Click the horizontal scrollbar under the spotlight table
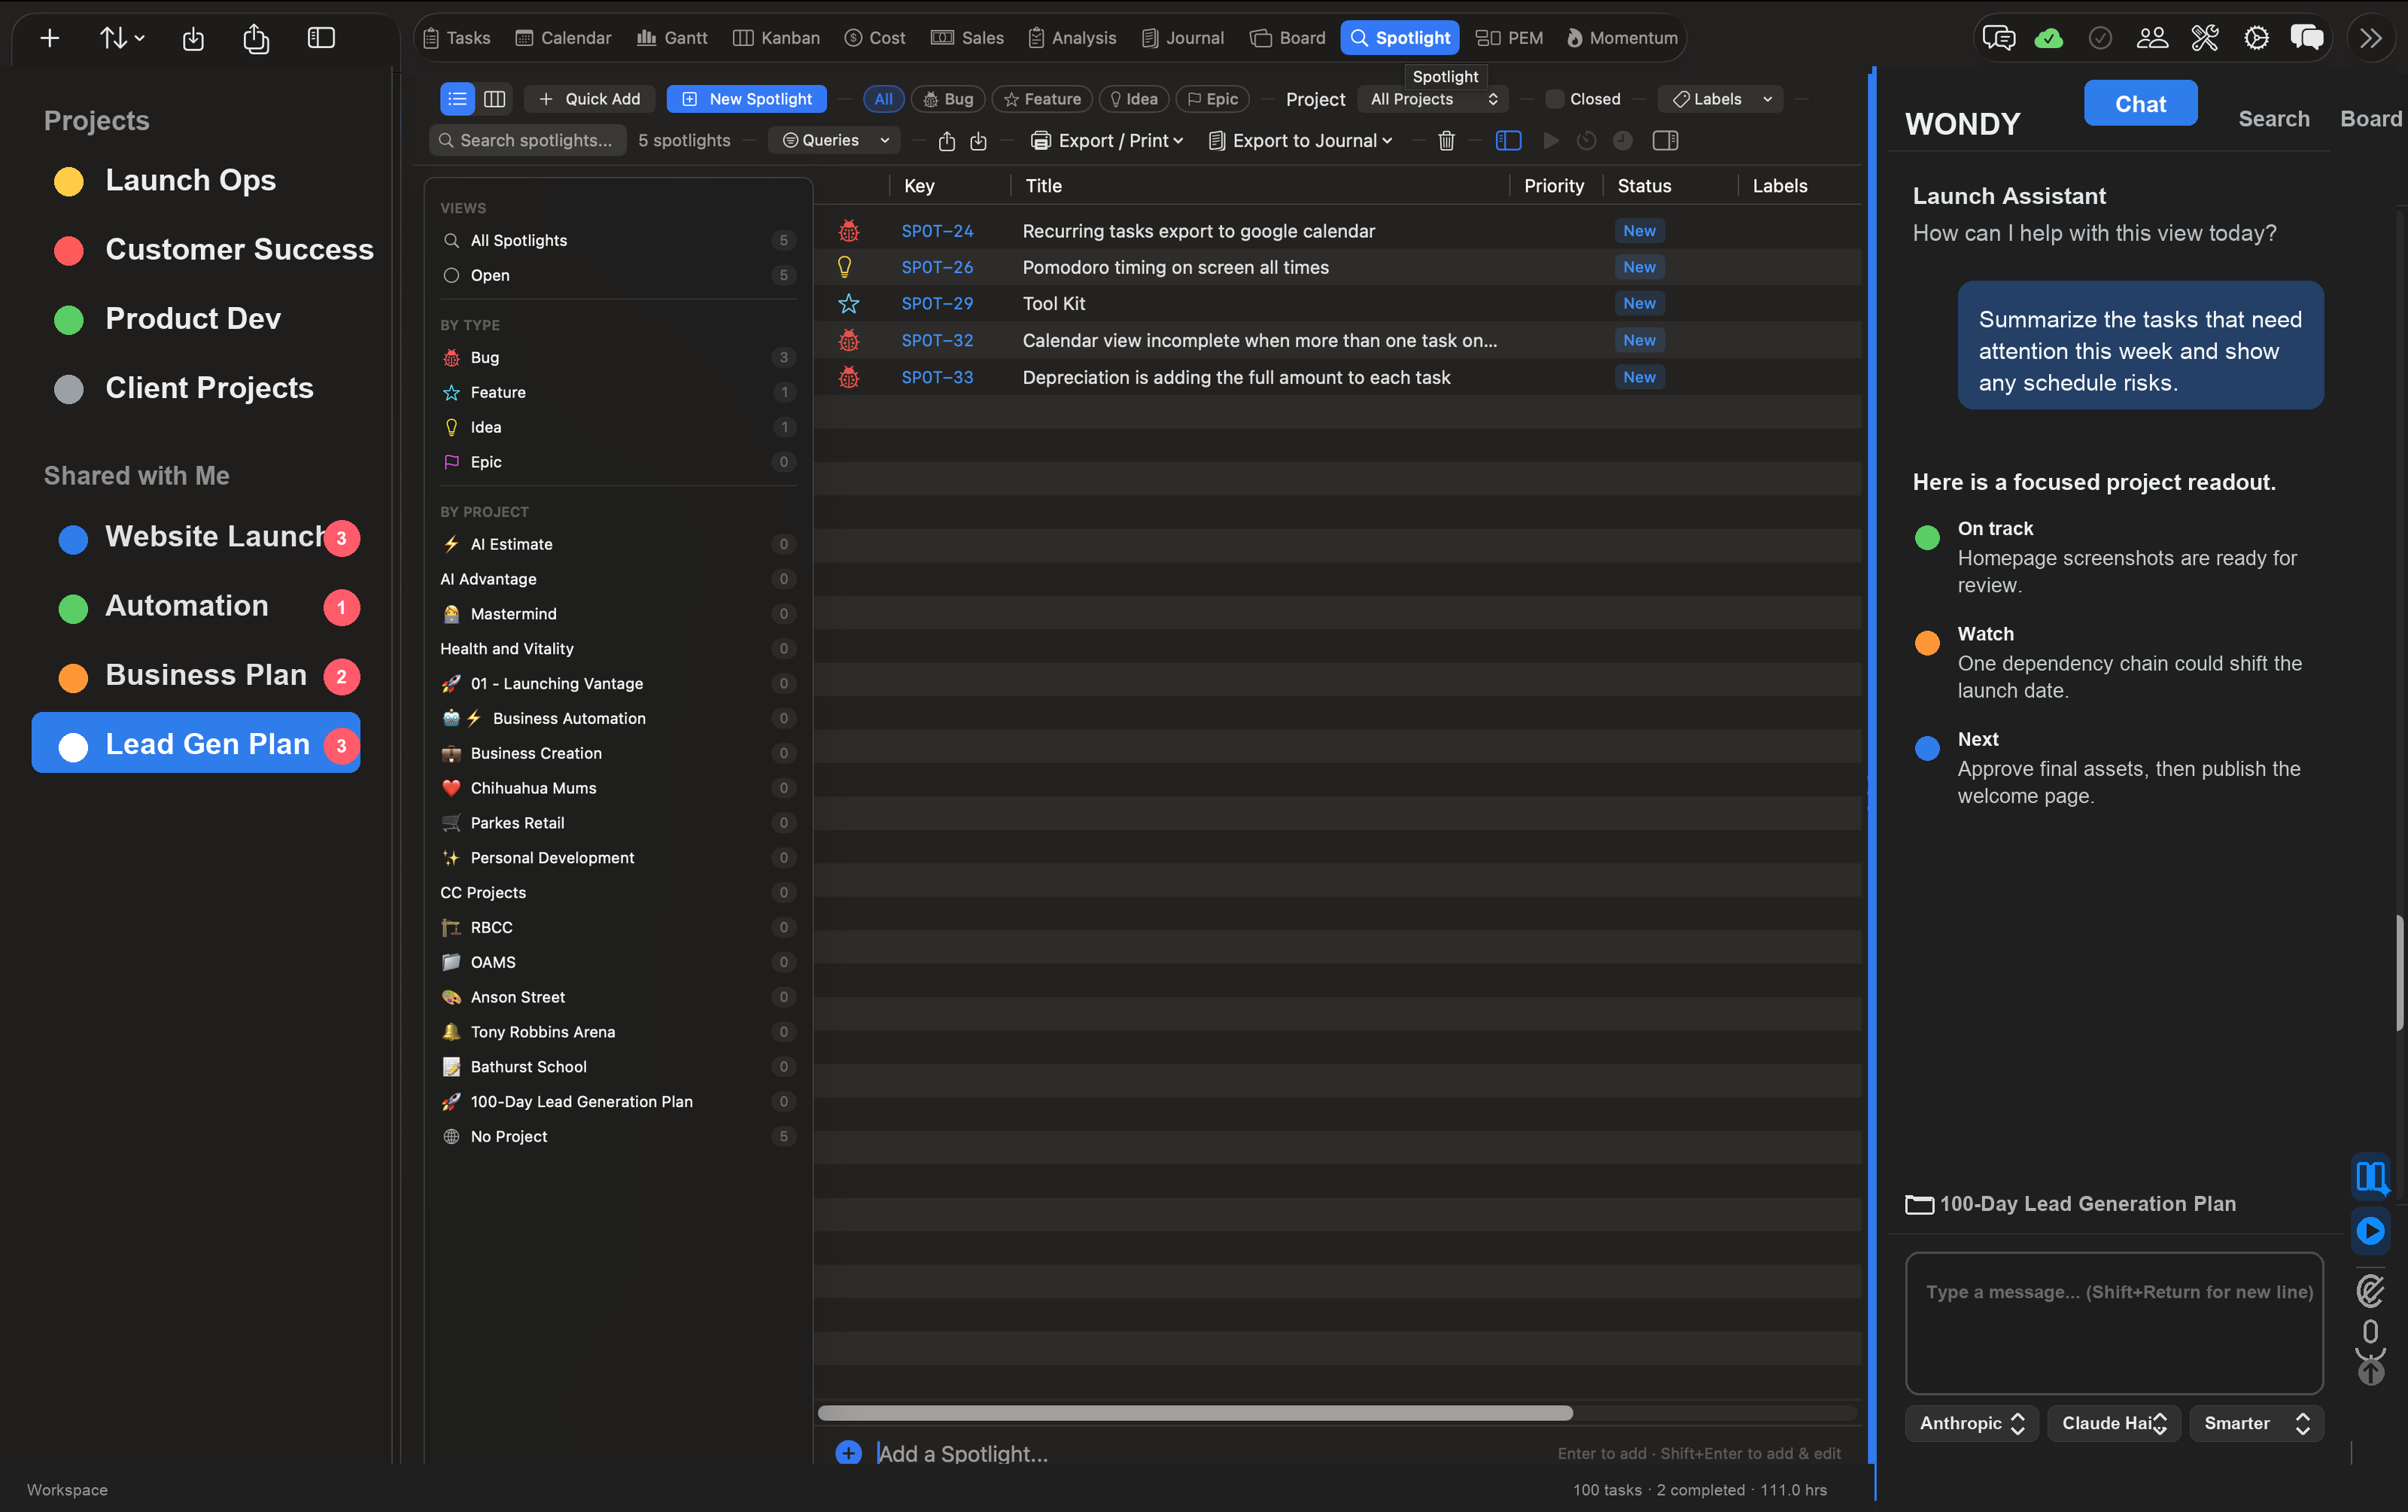This screenshot has height=1512, width=2408. click(1194, 1412)
